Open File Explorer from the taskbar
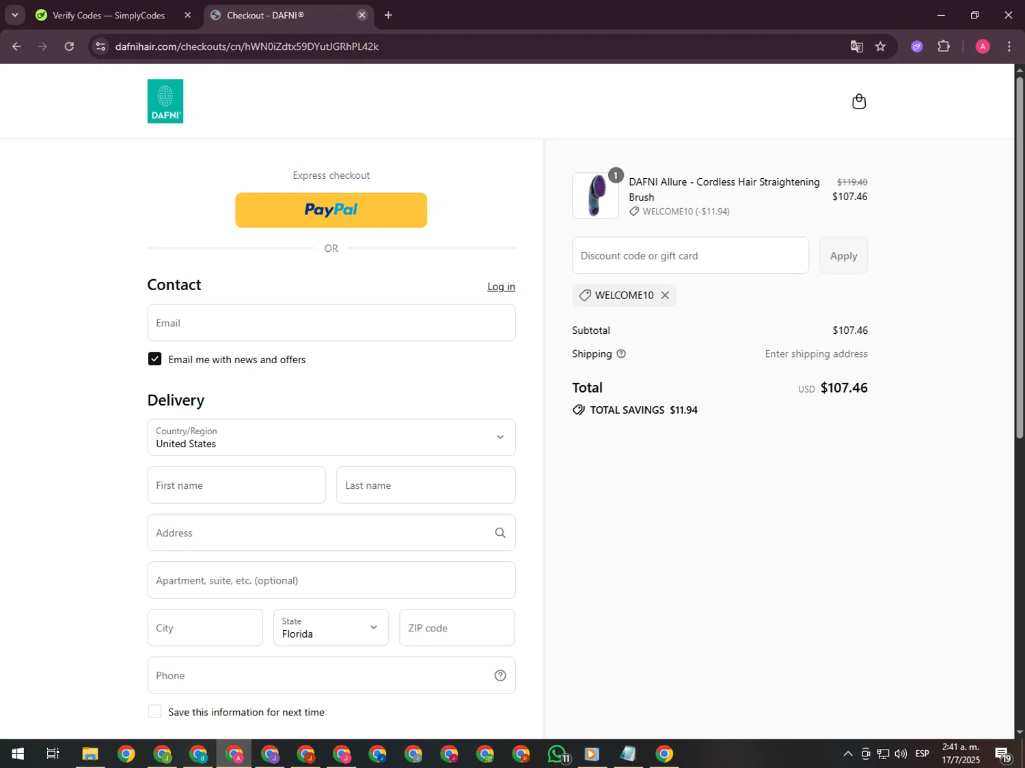 point(90,754)
